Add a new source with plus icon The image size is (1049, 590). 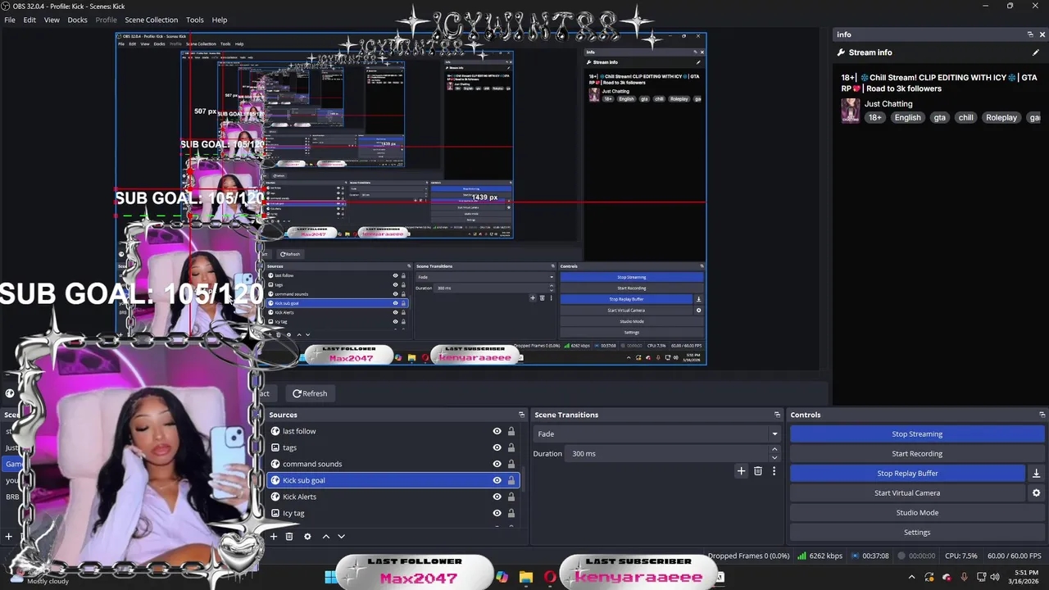[x=274, y=537]
